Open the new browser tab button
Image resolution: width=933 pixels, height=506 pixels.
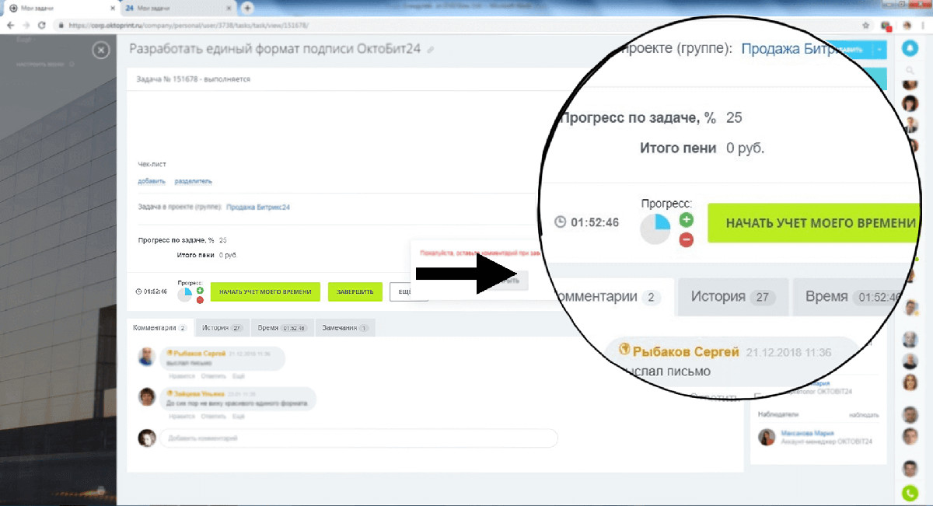tap(248, 8)
